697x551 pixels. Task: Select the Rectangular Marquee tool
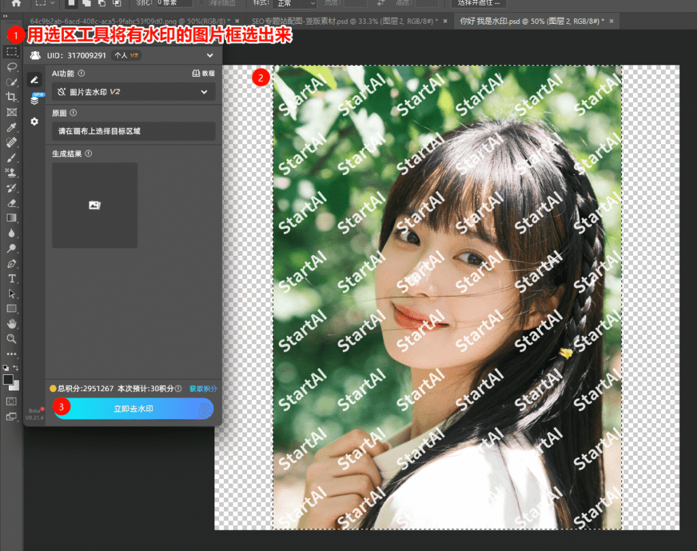[11, 52]
